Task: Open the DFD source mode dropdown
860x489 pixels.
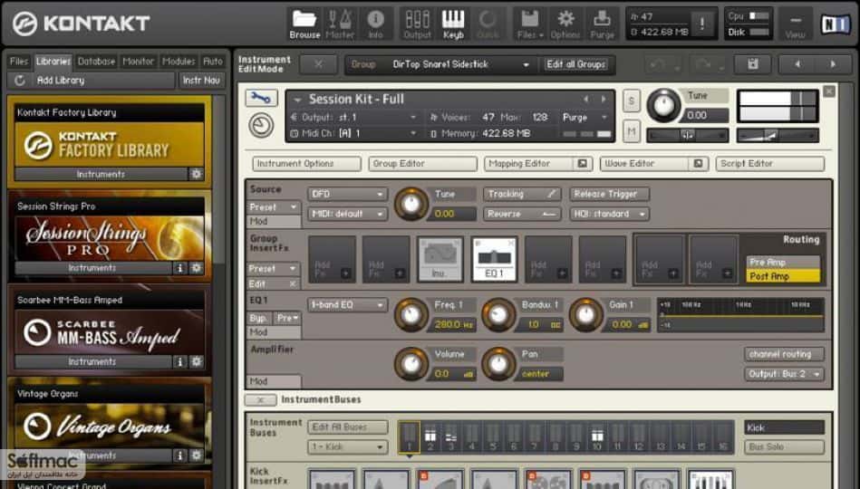Action: pyautogui.click(x=348, y=194)
